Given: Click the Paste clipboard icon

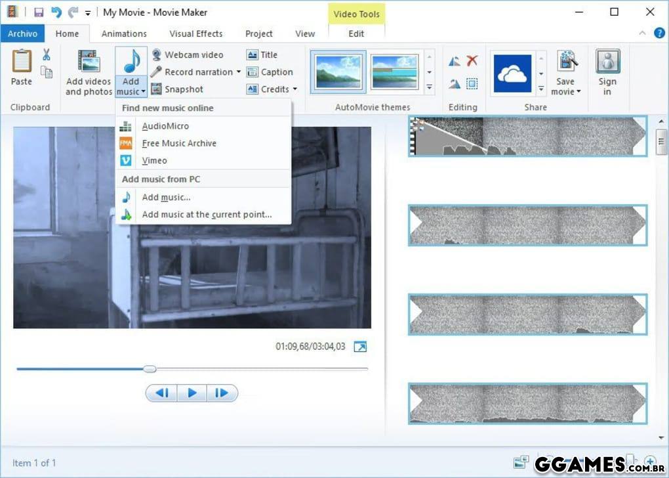Looking at the screenshot, I should coord(21,62).
